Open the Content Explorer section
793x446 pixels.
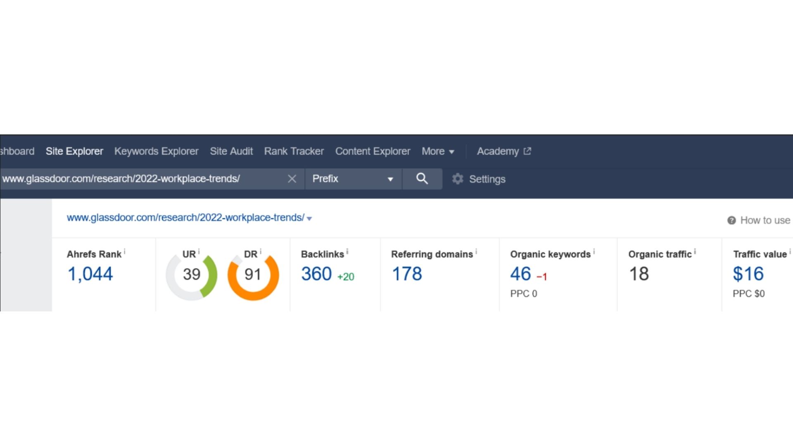point(372,151)
